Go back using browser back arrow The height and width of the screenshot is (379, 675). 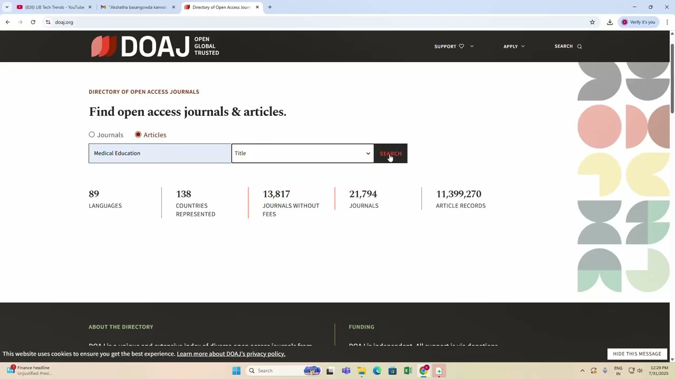coord(7,22)
